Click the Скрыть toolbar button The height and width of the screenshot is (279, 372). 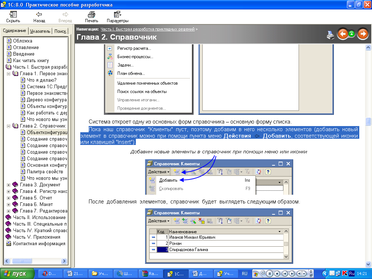point(13,17)
